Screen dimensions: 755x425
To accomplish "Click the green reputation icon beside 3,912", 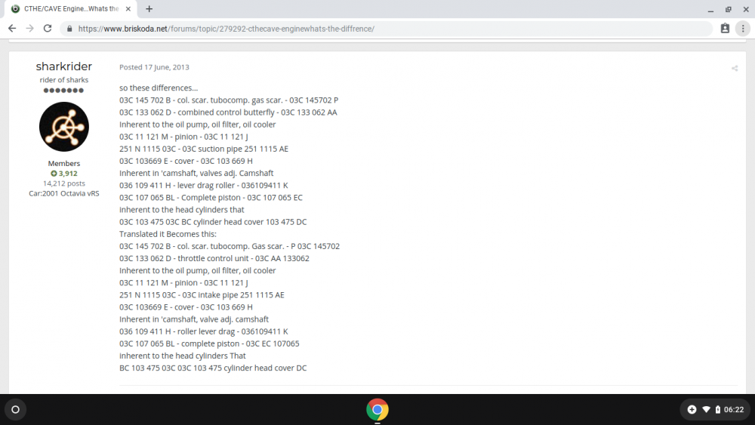I will click(x=54, y=174).
